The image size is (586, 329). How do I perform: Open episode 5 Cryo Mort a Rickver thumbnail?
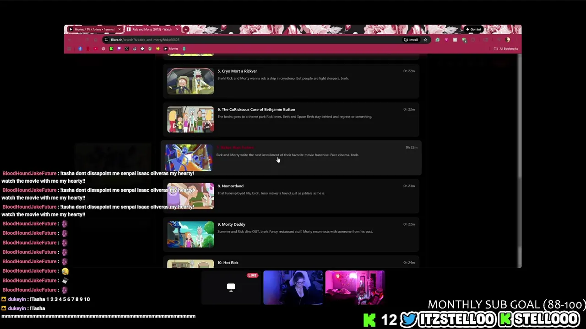(190, 81)
